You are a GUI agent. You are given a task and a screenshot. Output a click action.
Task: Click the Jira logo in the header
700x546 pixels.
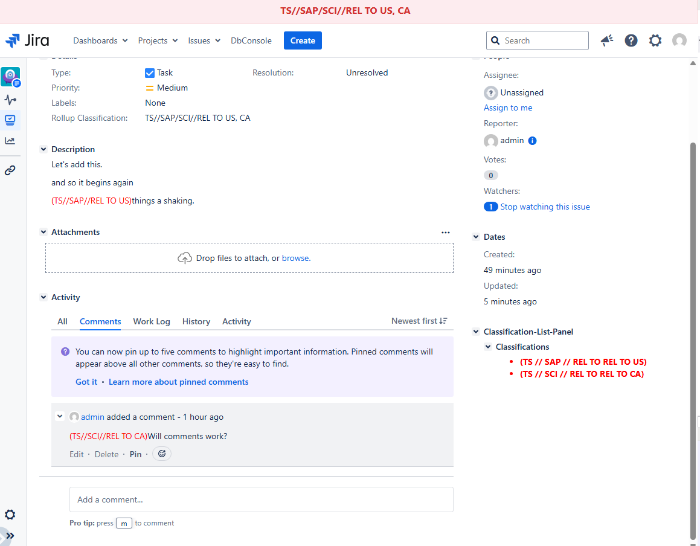point(28,40)
